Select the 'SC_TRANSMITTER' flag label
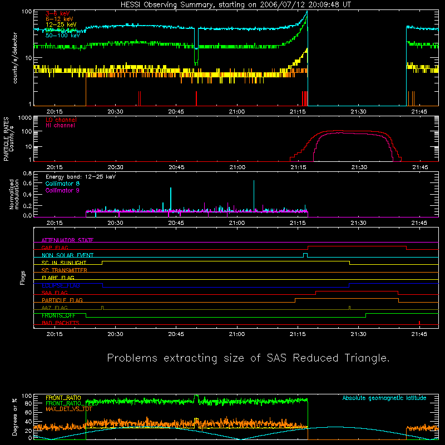The image size is (445, 445). [65, 270]
